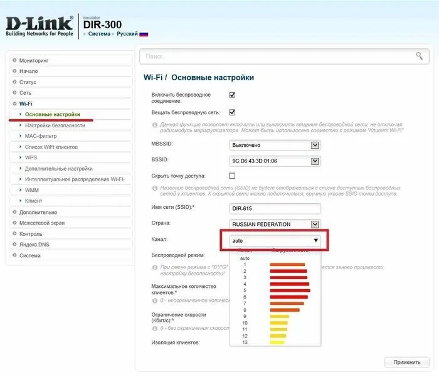Click the search magnifier icon
This screenshot has height=377, width=439.
point(419,56)
